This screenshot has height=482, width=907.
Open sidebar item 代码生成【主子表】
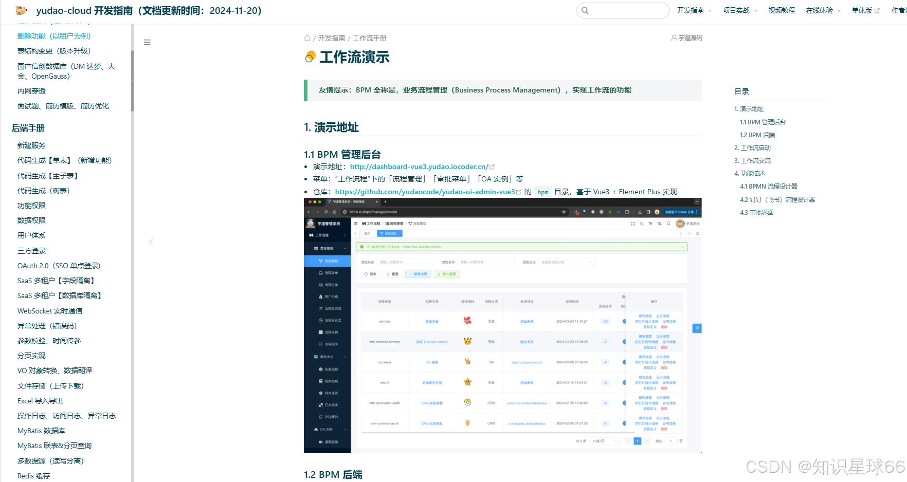48,176
